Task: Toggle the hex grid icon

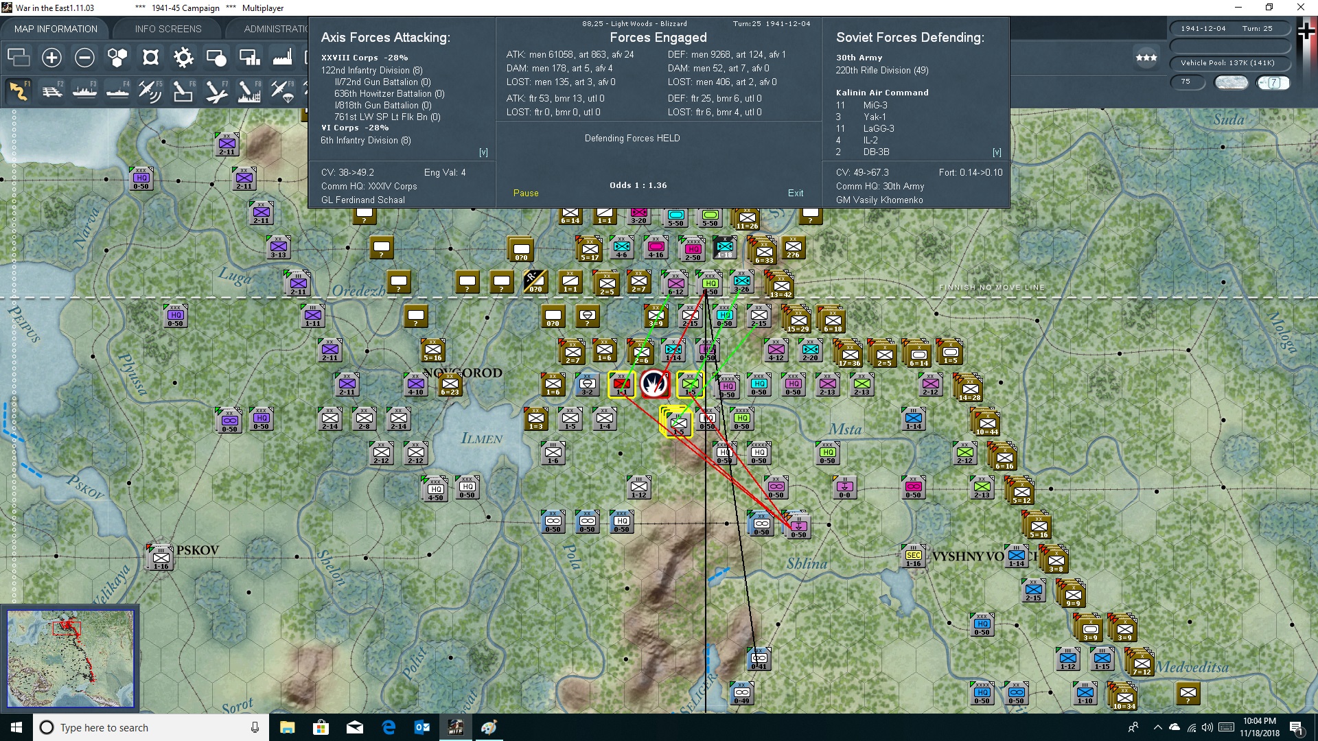Action: pyautogui.click(x=117, y=58)
